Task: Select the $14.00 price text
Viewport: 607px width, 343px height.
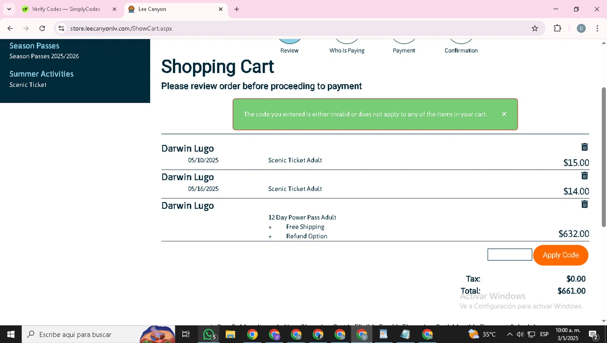Action: pyautogui.click(x=576, y=191)
